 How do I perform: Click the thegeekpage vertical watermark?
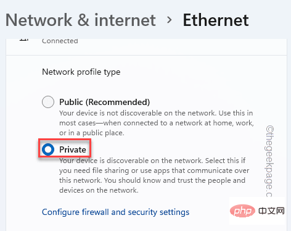click(x=270, y=161)
